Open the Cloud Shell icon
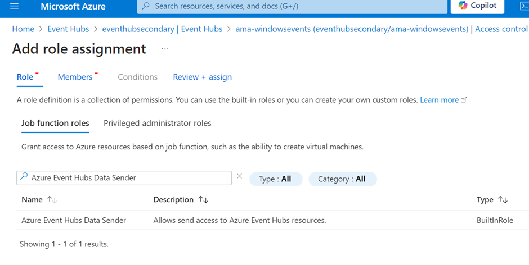This screenshot has height=265, width=529. tap(524, 6)
